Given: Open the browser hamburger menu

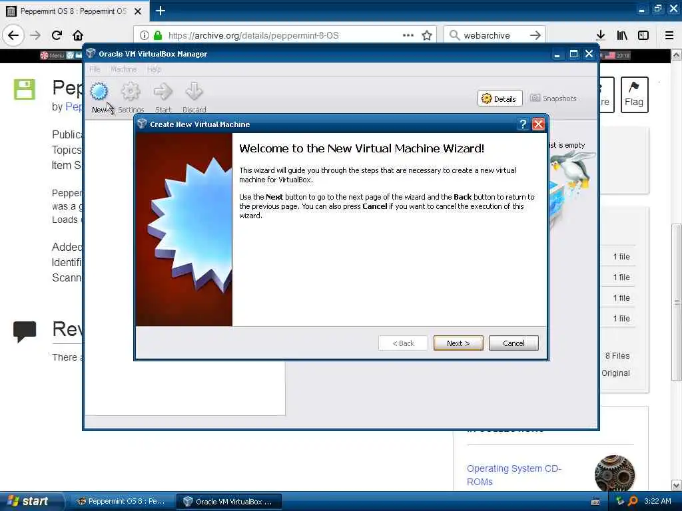Looking at the screenshot, I should coord(669,35).
